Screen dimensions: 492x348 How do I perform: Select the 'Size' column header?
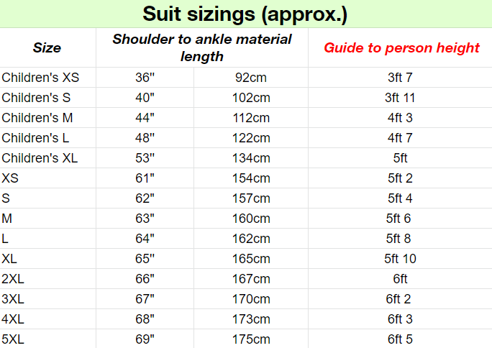coord(47,48)
